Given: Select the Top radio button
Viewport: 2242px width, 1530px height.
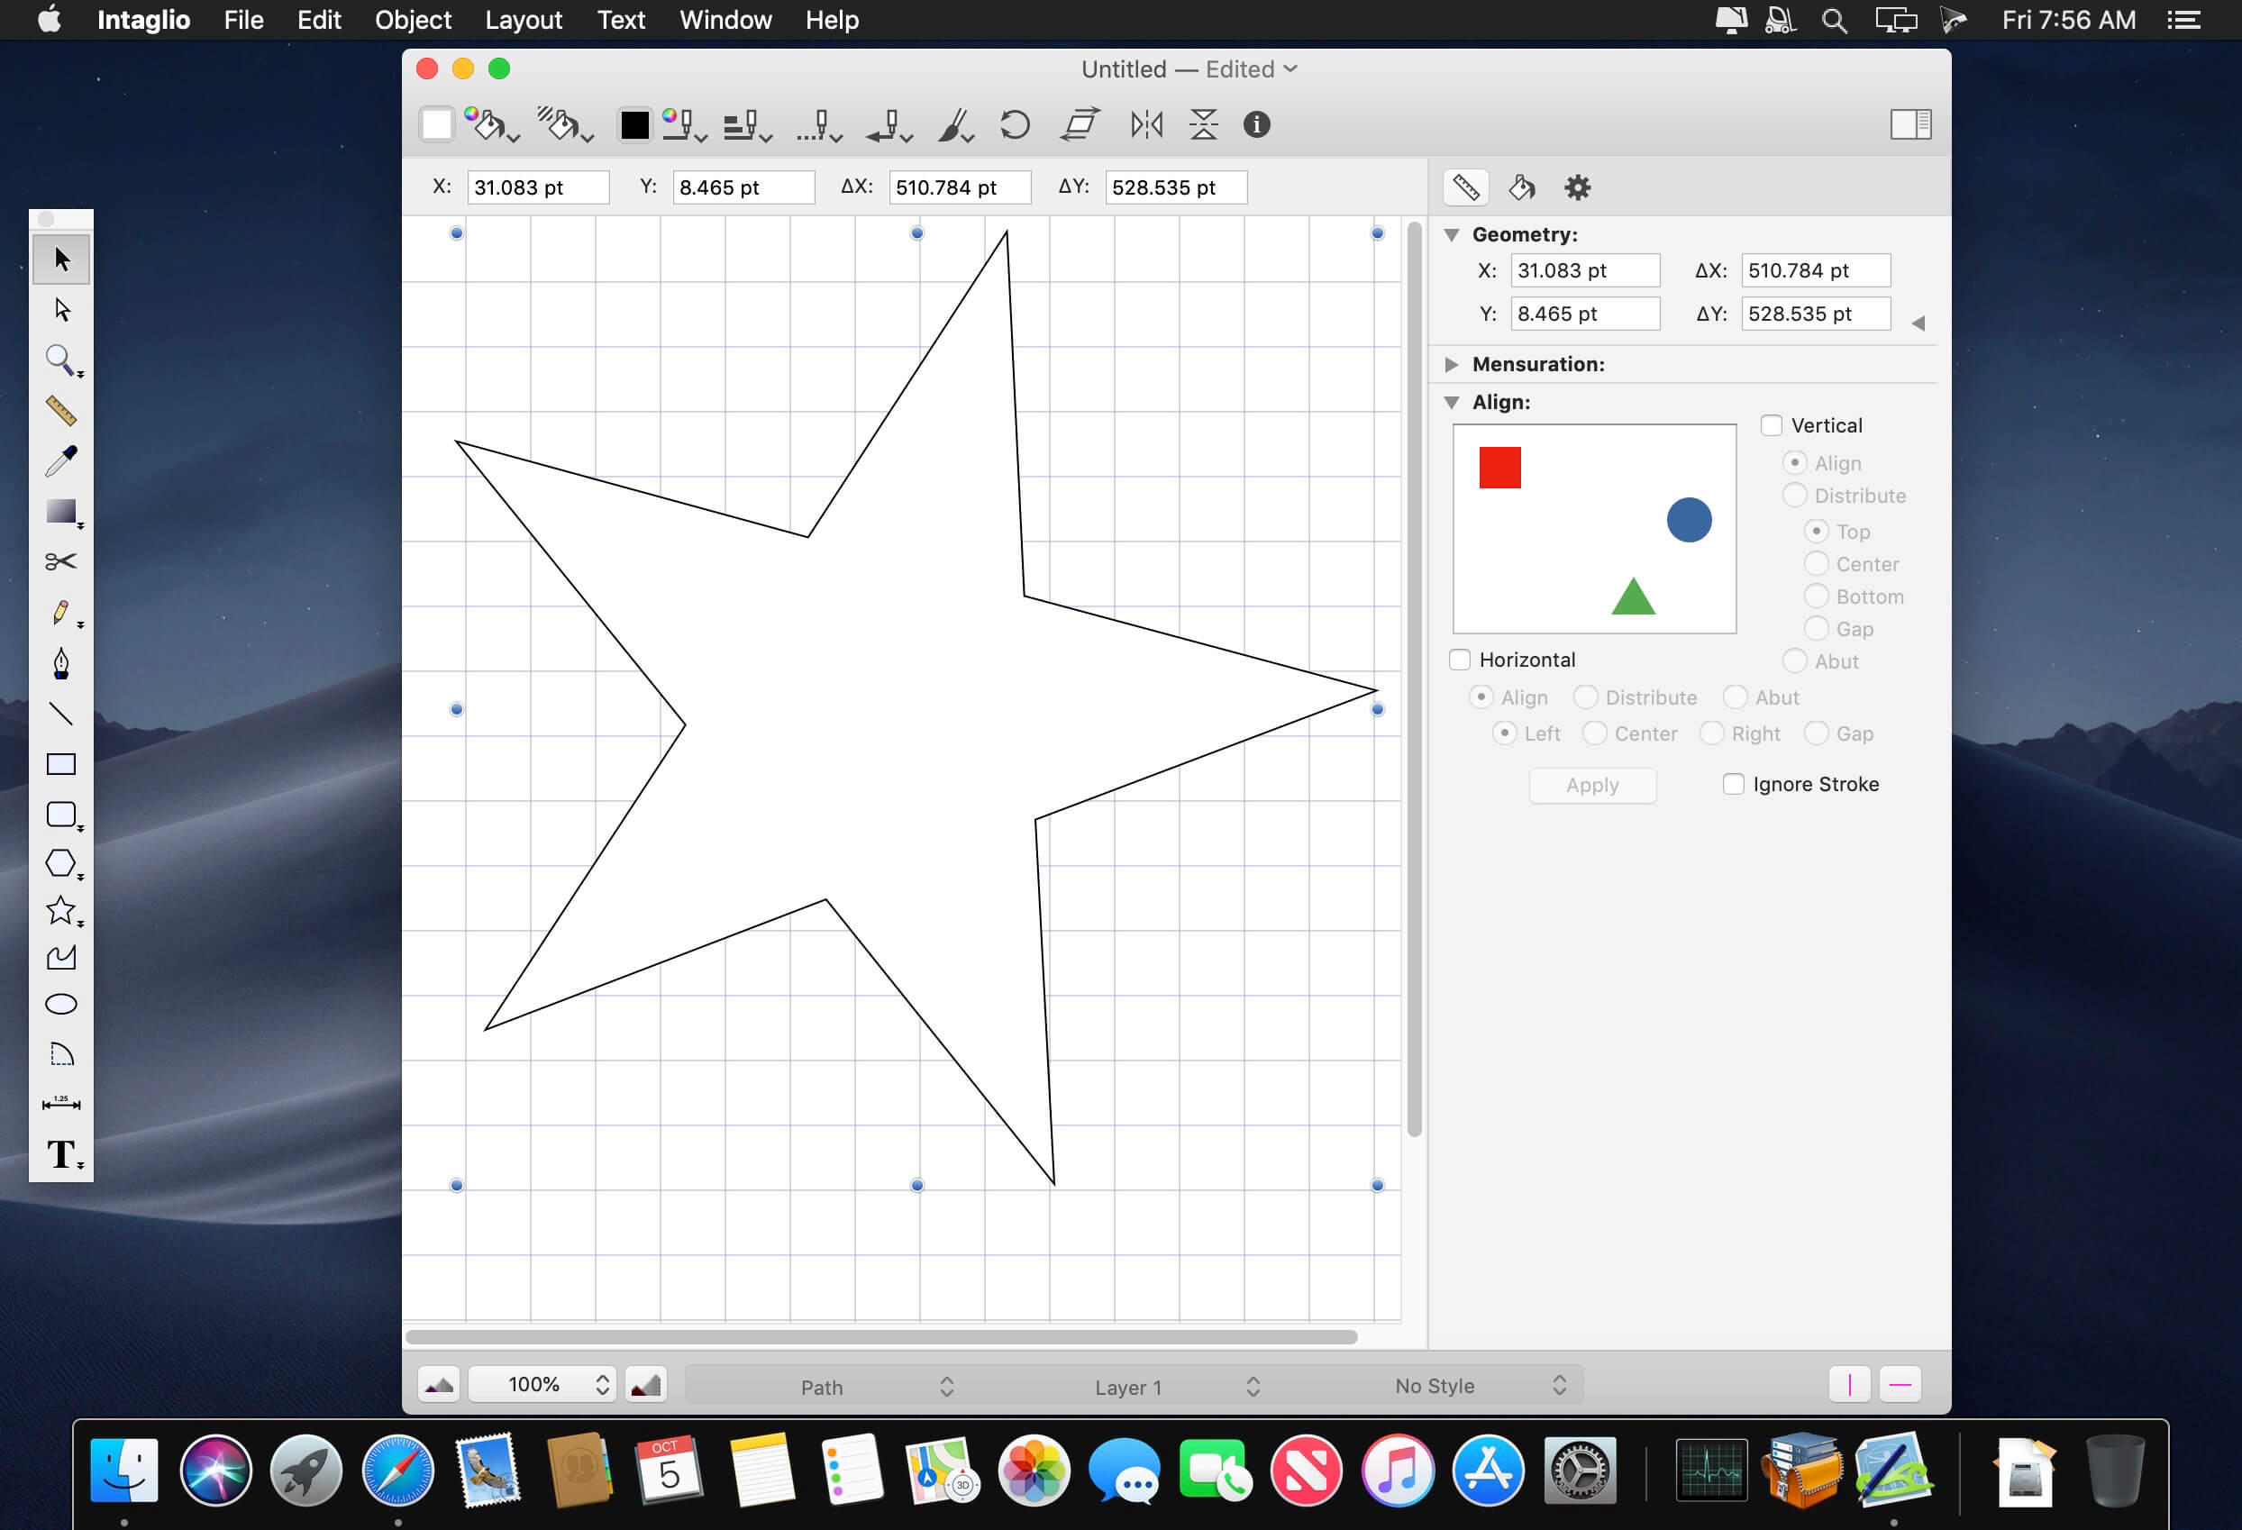Looking at the screenshot, I should [x=1817, y=532].
